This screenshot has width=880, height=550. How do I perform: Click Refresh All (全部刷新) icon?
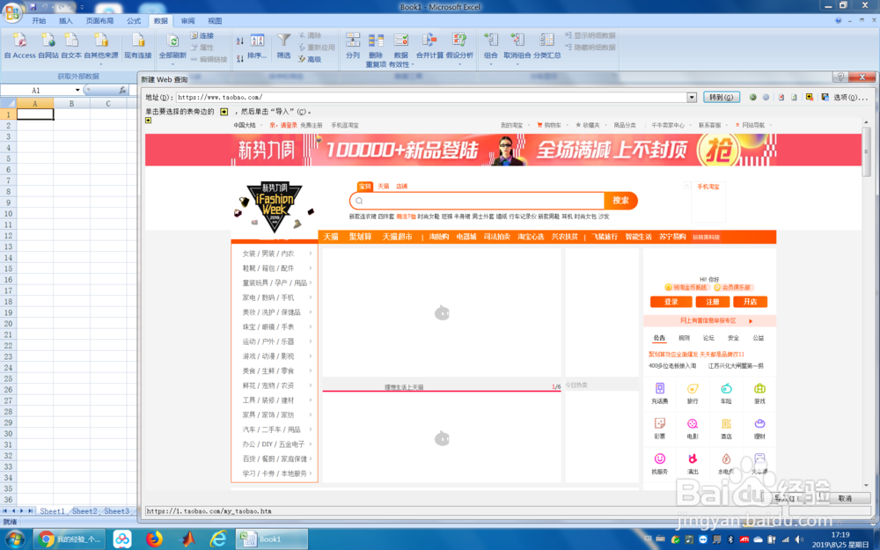click(172, 40)
